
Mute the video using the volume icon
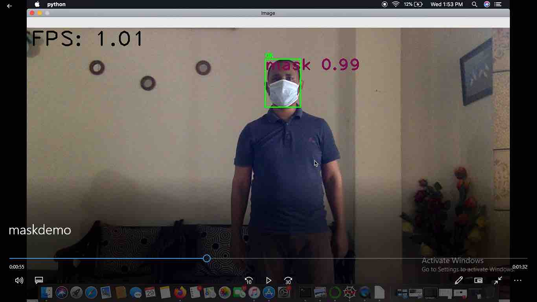(19, 280)
